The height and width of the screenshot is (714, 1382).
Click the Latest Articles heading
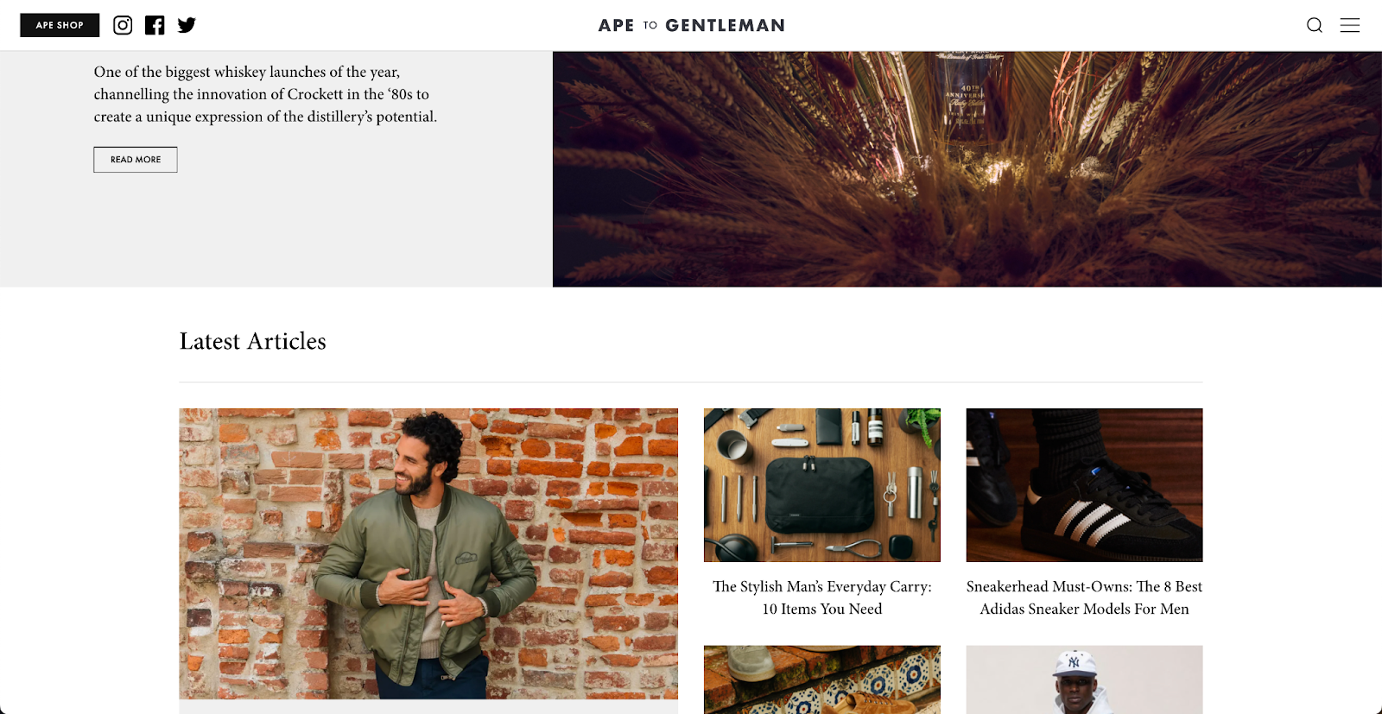(x=252, y=341)
